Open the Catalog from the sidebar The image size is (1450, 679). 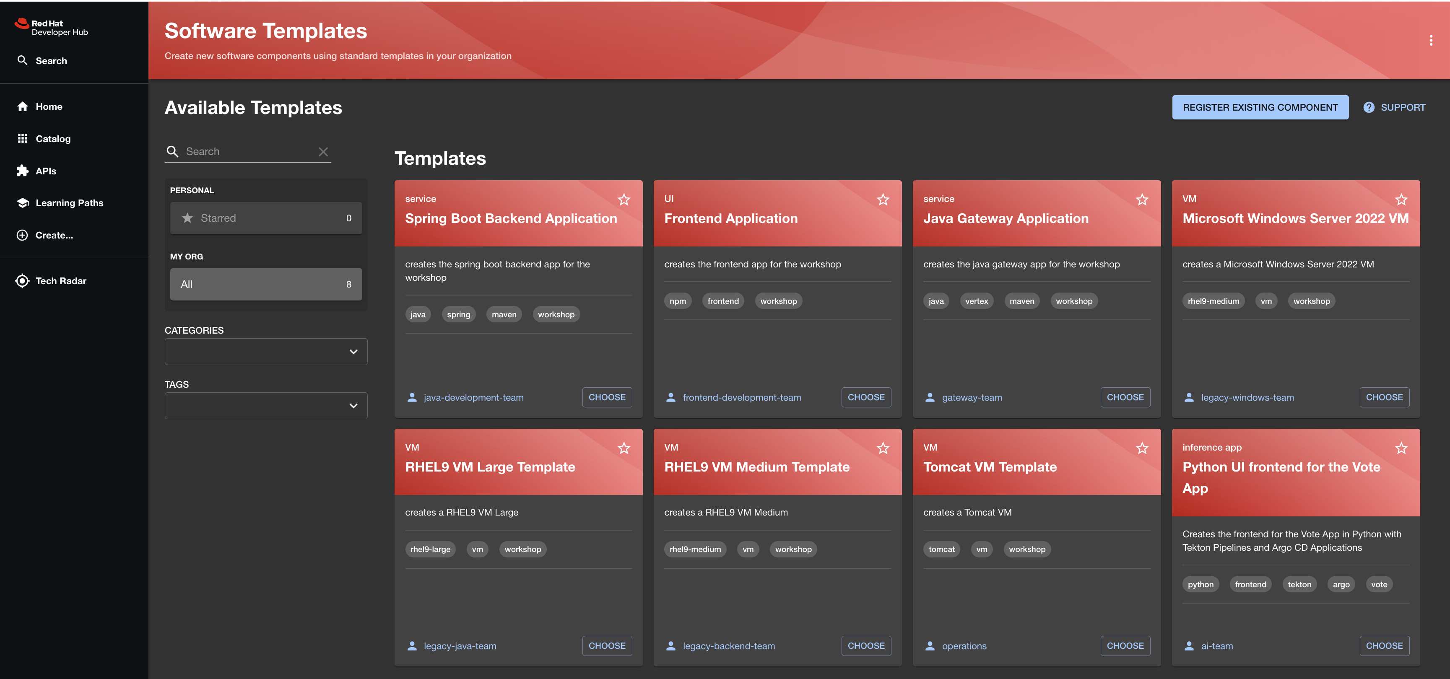coord(53,138)
